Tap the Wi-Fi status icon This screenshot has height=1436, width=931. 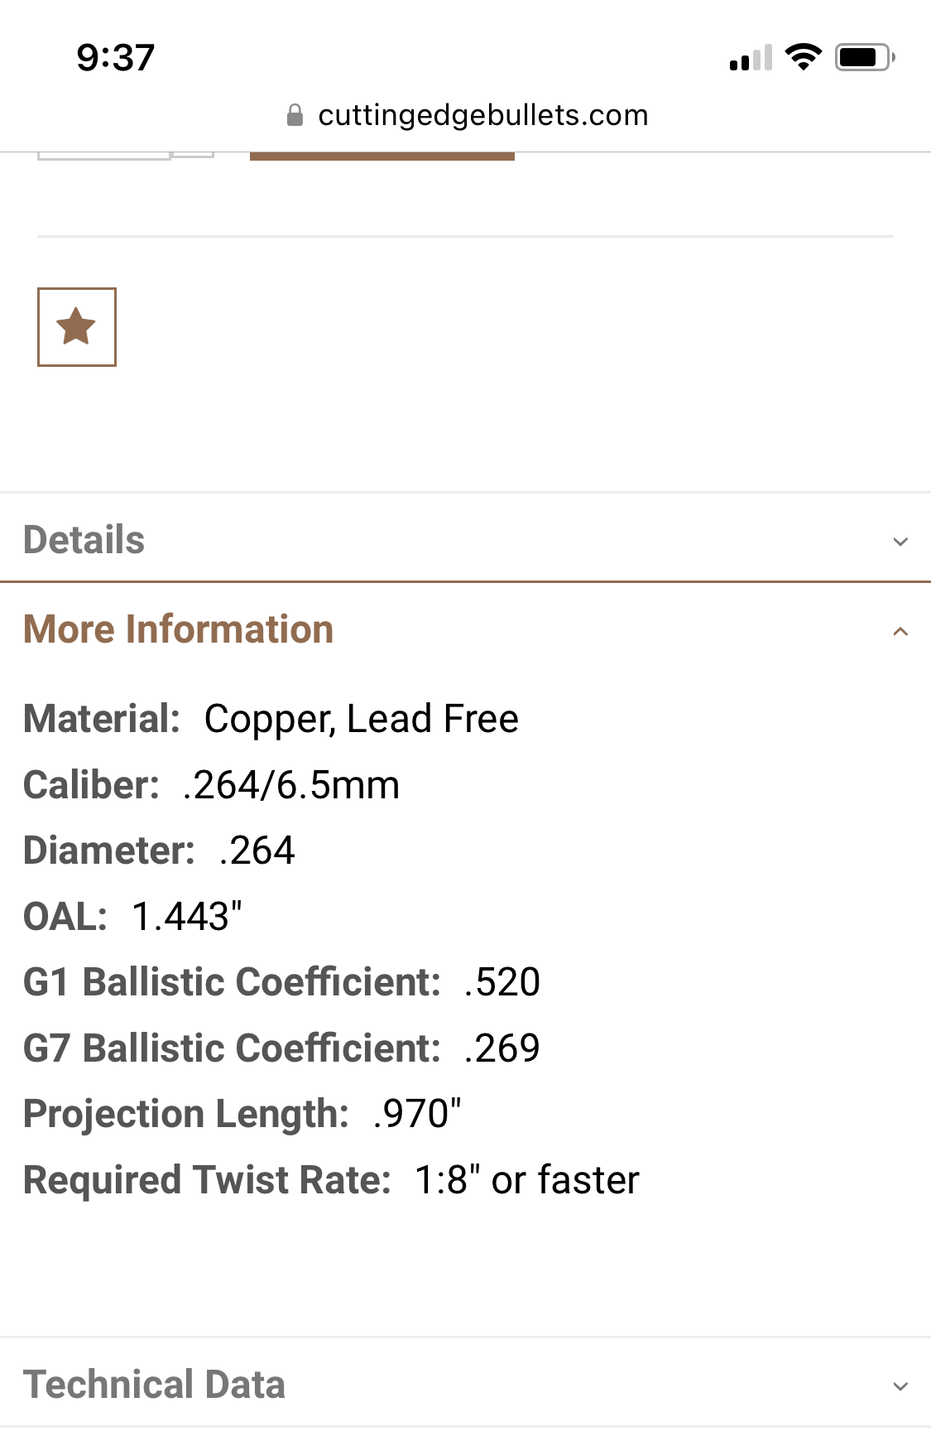click(x=803, y=57)
